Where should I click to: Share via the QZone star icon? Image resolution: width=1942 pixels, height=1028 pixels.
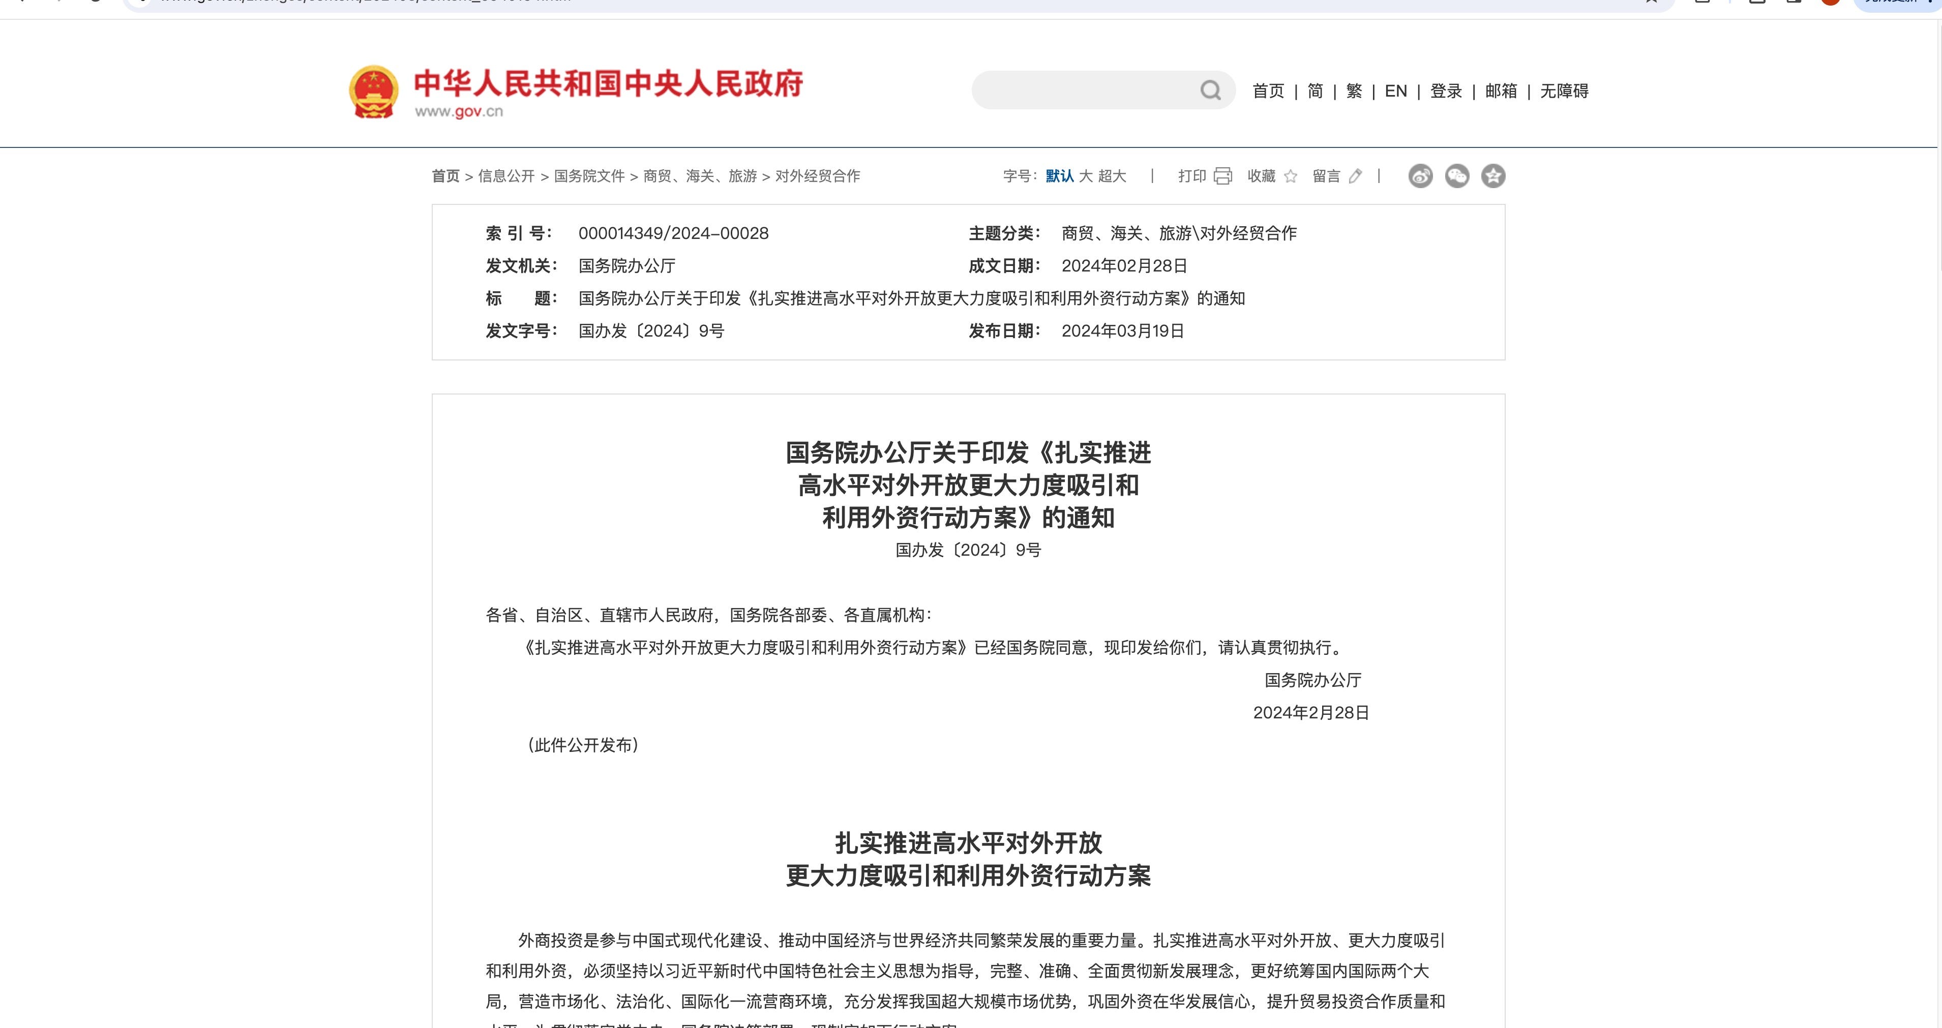tap(1492, 176)
